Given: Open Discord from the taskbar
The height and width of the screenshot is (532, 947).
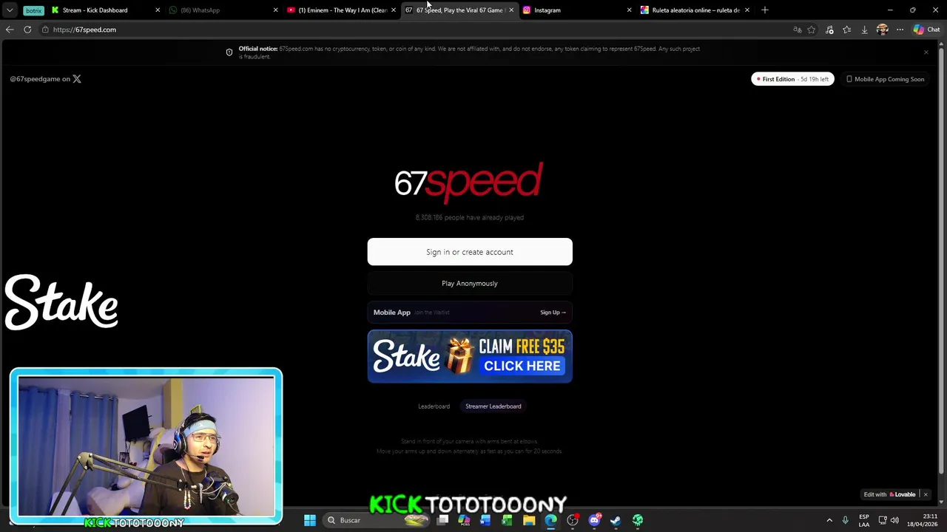Looking at the screenshot, I should pyautogui.click(x=594, y=520).
